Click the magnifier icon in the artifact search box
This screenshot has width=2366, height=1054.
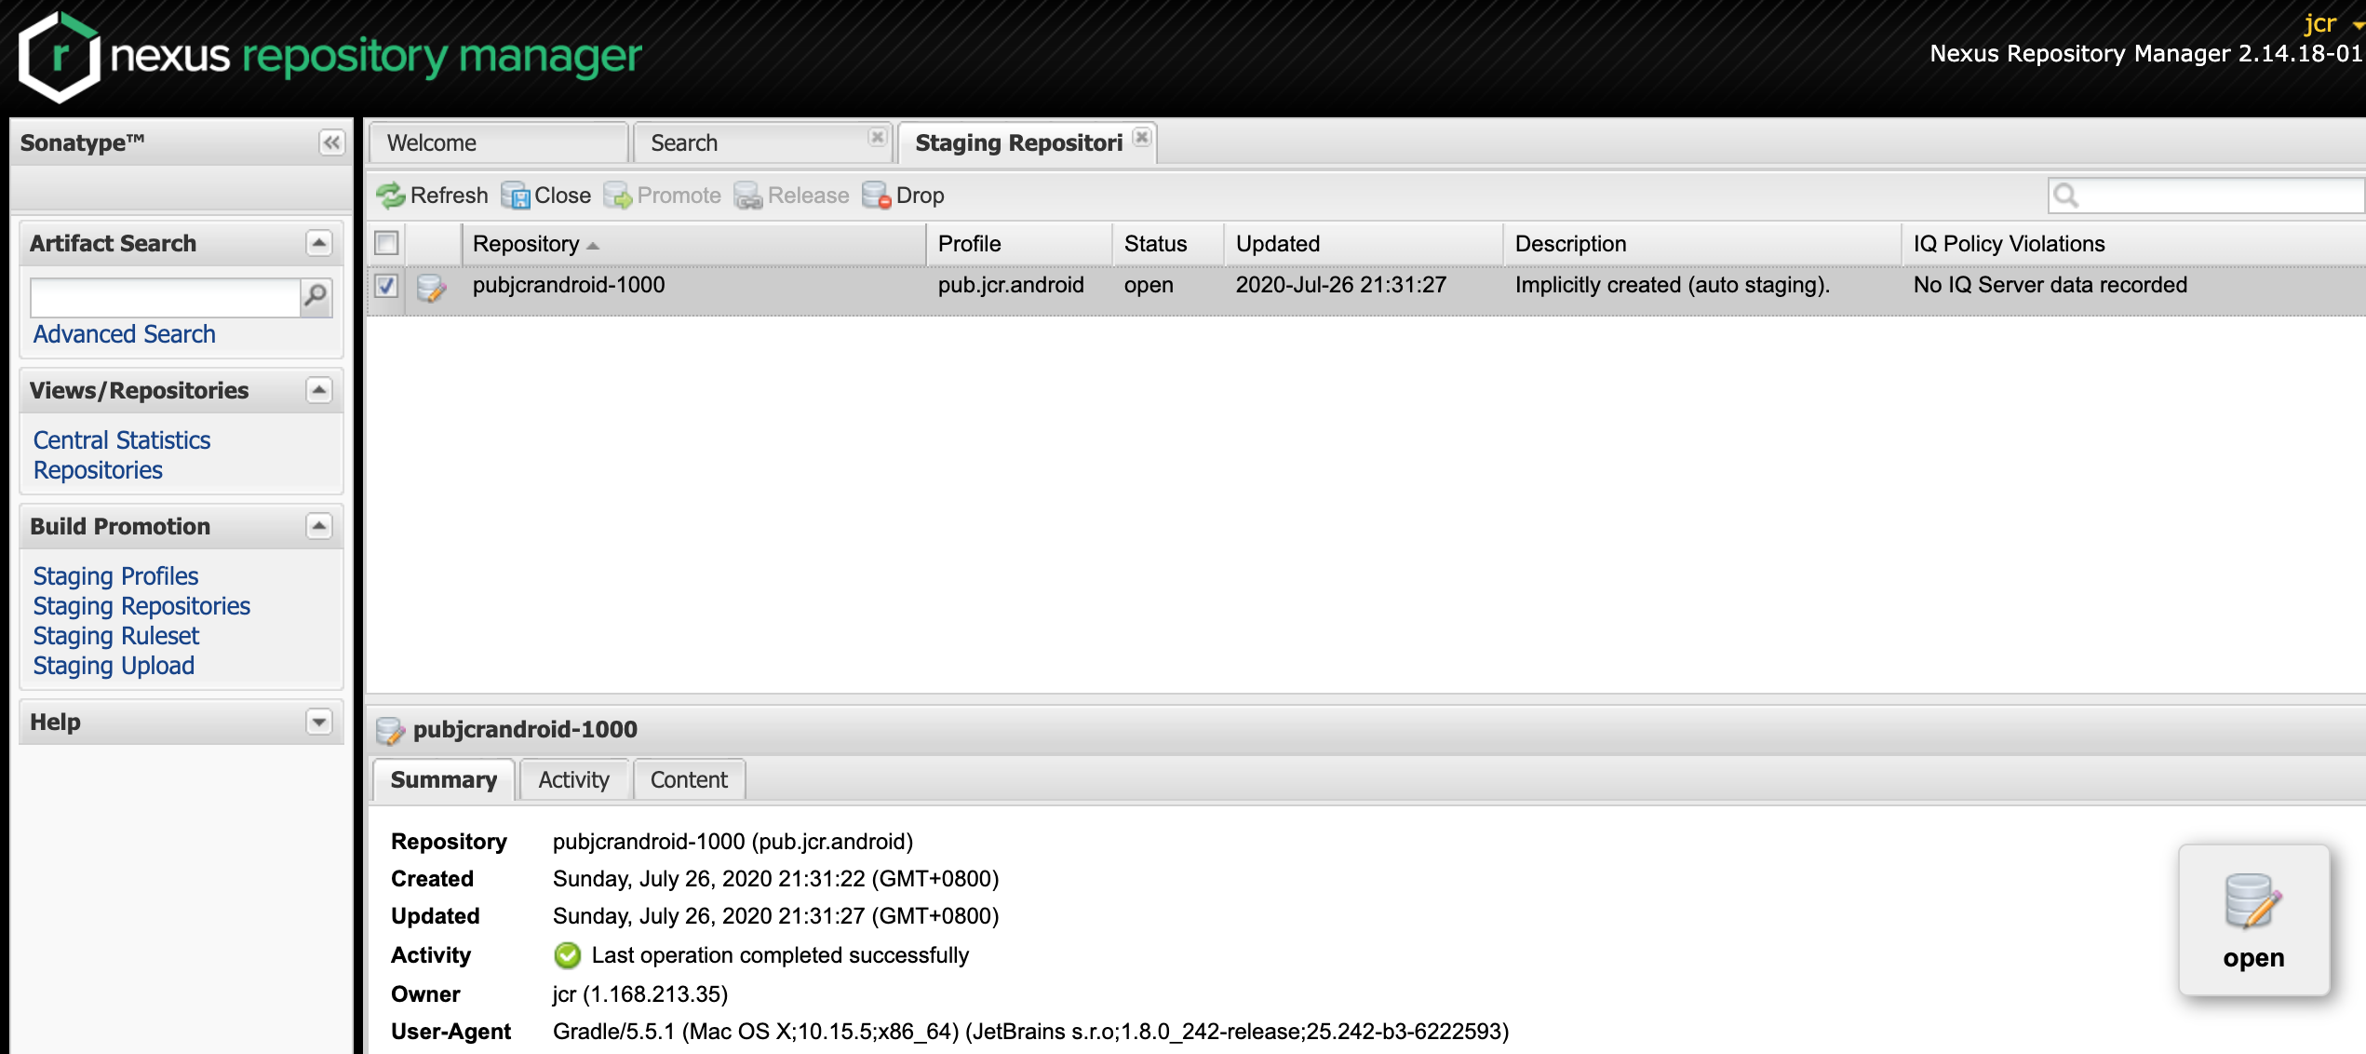tap(316, 297)
